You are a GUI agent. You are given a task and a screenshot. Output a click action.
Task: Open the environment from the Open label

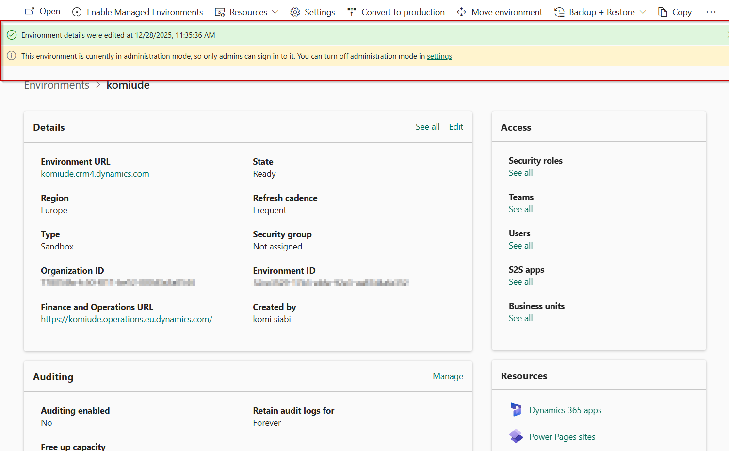tap(50, 11)
